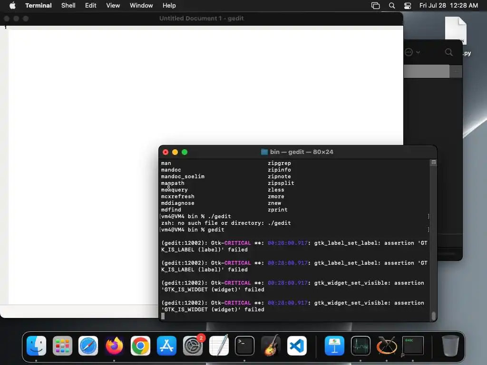
Task: Open Finder from the Dock
Action: pos(36,346)
